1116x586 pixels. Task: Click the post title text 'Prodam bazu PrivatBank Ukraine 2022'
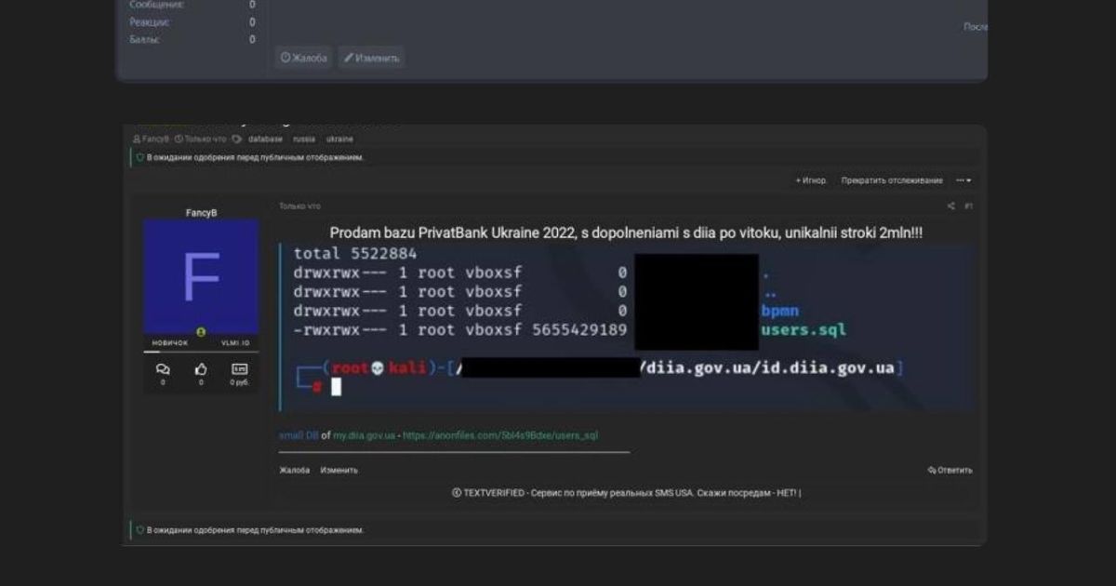pyautogui.click(x=453, y=233)
